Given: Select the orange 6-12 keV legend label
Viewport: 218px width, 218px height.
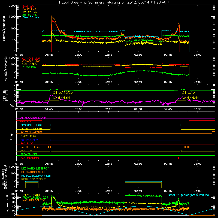Looking at the screenshot, I should (x=29, y=9).
